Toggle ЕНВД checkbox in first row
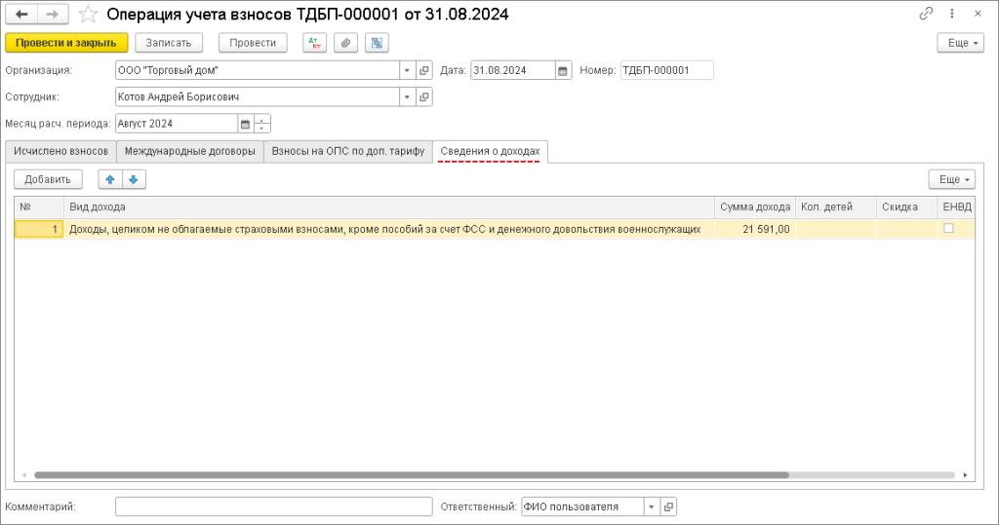This screenshot has height=525, width=999. click(948, 229)
